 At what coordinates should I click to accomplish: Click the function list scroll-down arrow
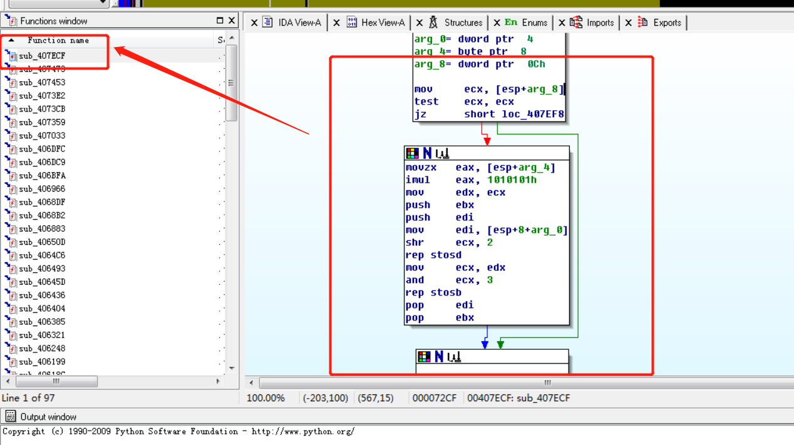tap(232, 368)
